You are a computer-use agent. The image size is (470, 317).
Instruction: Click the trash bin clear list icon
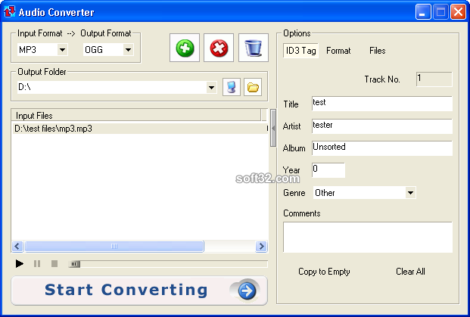pos(254,48)
